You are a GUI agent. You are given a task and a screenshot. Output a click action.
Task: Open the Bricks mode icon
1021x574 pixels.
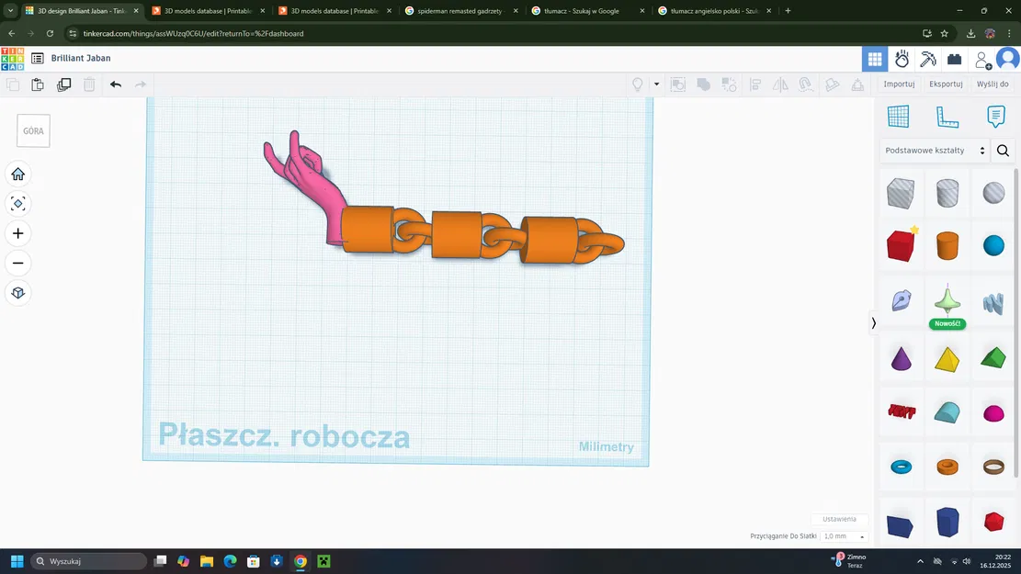pyautogui.click(x=954, y=59)
